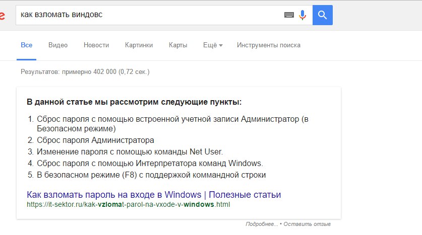This screenshot has width=422, height=235.
Task: Click heading 'В данной статье мы рассмотрим следующие пункты'
Action: 134,102
